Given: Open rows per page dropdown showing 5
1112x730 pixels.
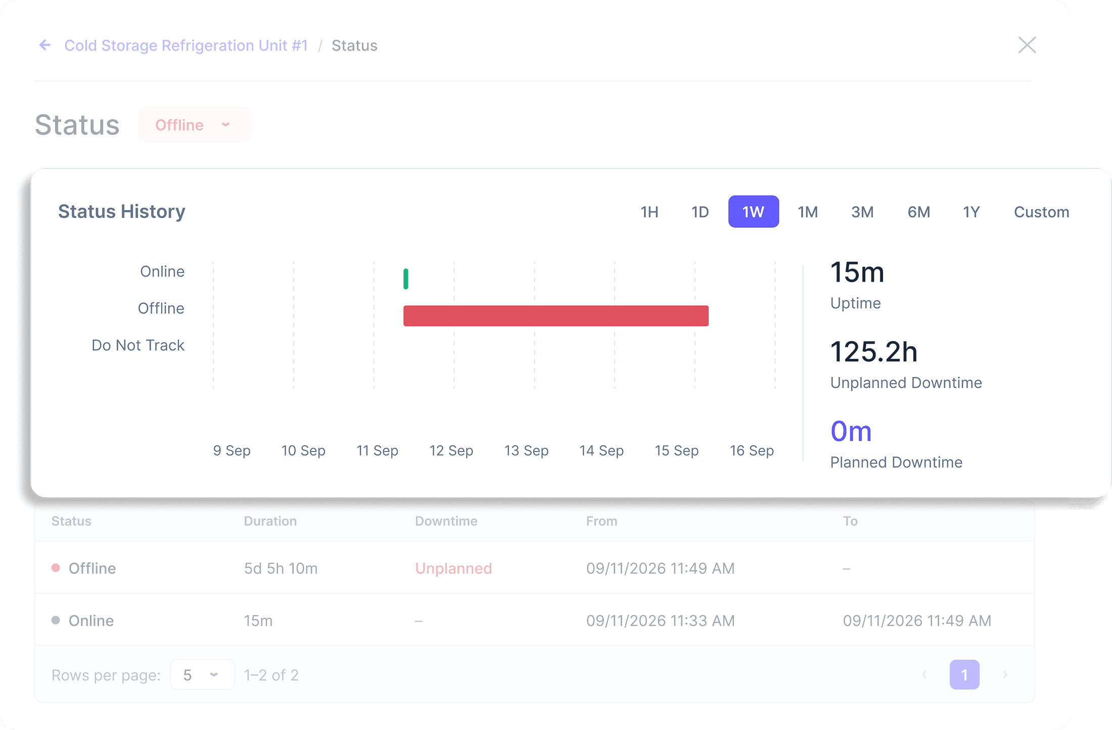Looking at the screenshot, I should click(x=202, y=675).
